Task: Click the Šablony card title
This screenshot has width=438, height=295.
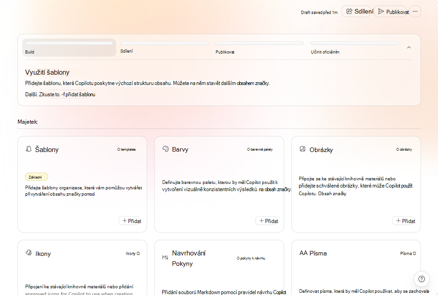Action: click(47, 150)
